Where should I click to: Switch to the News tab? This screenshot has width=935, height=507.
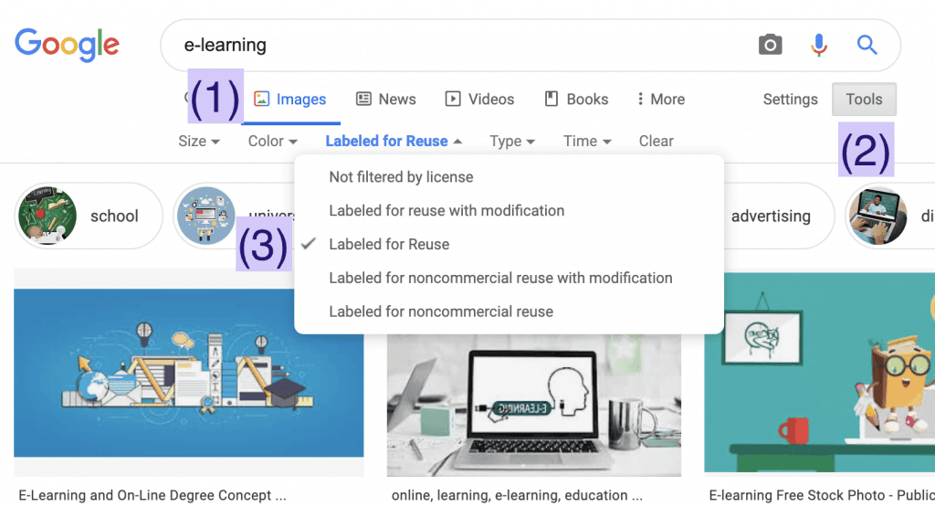pyautogui.click(x=386, y=99)
